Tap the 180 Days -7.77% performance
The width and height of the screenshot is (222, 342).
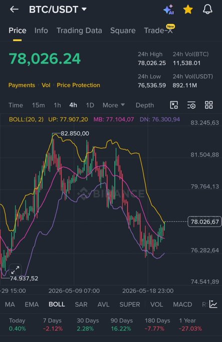click(157, 324)
